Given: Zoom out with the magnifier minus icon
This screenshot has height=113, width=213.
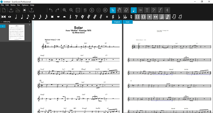Looking at the screenshot, I should (71, 10).
